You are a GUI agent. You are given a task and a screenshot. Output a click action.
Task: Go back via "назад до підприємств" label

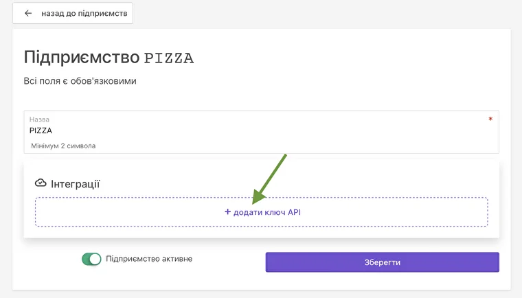click(84, 13)
